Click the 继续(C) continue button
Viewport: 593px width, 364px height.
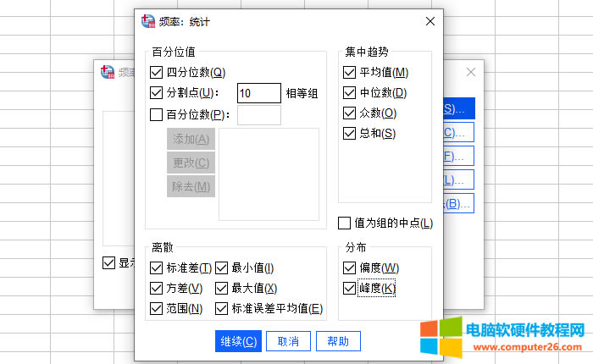pyautogui.click(x=238, y=341)
